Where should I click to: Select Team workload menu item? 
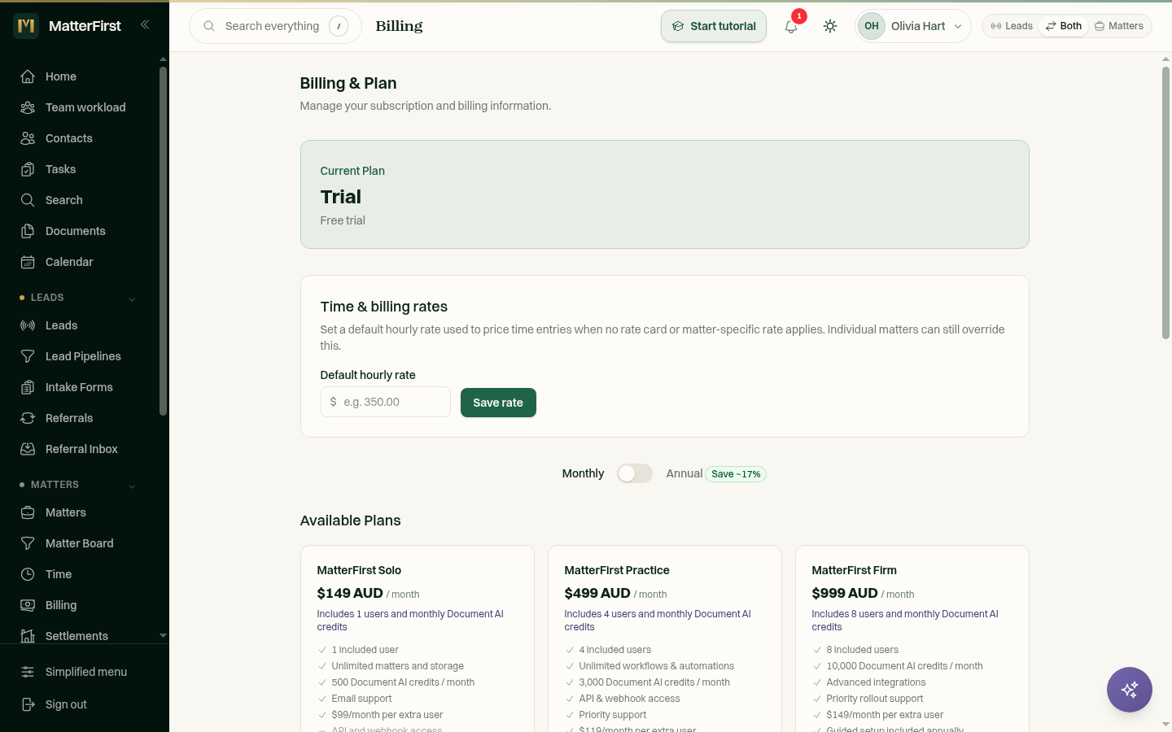[78, 107]
